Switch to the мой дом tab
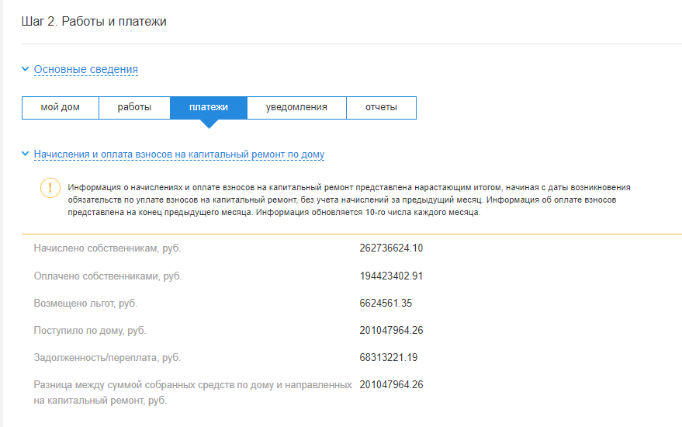Image resolution: width=682 pixels, height=427 pixels. [x=60, y=108]
